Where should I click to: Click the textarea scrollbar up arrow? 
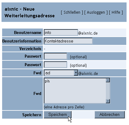108,80
